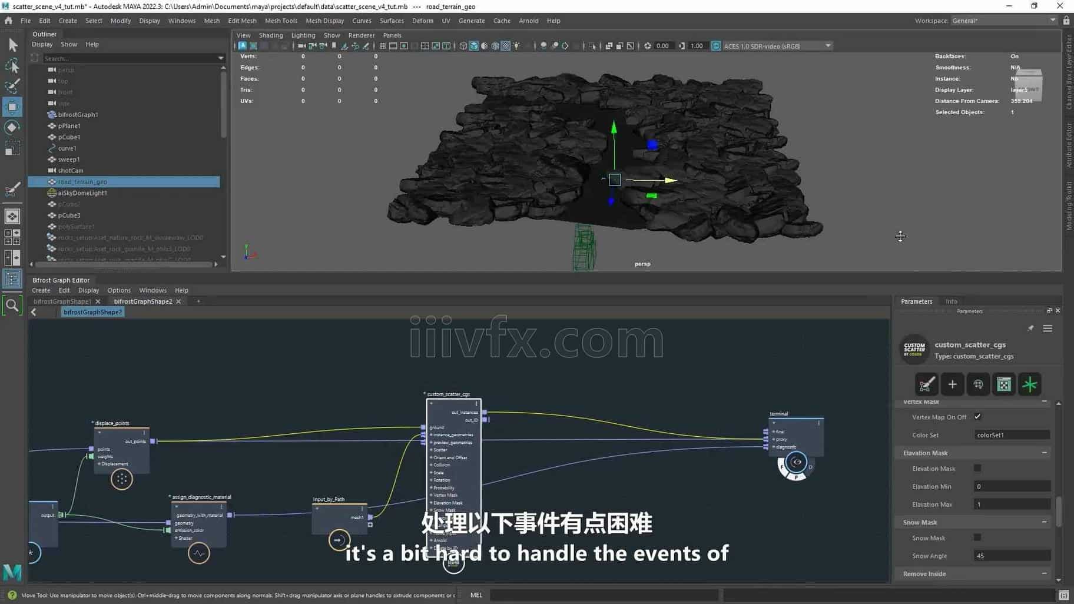This screenshot has height=604, width=1074.
Task: Open Bifrost editor Options menu
Action: [x=119, y=290]
